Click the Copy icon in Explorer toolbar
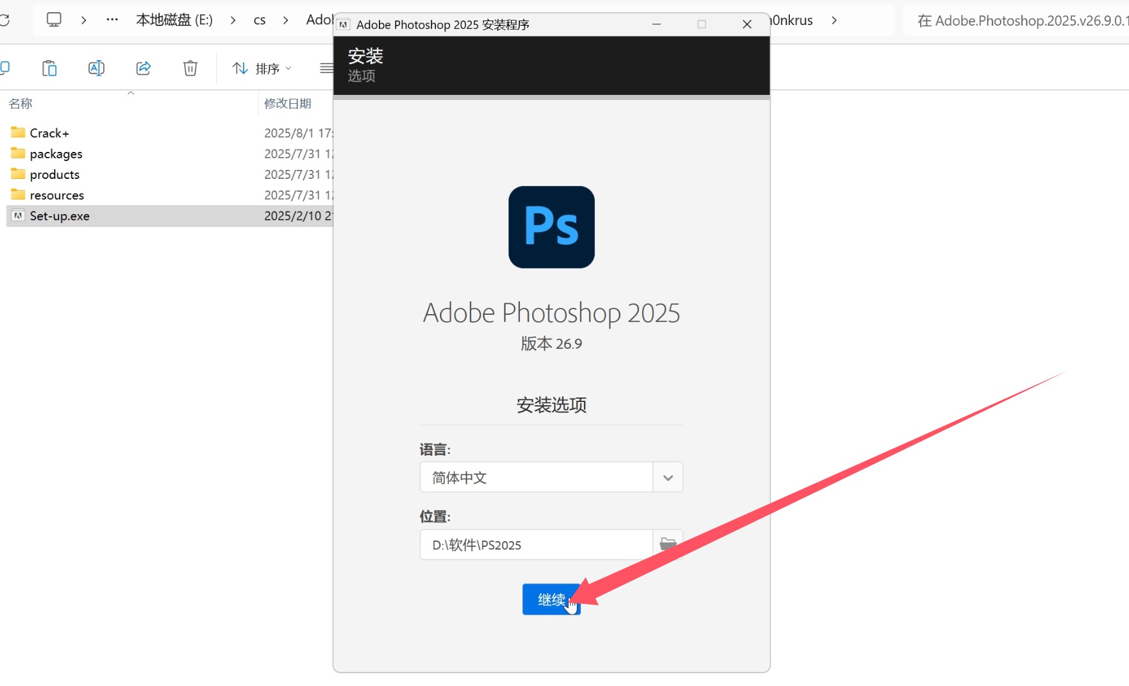Image resolution: width=1129 pixels, height=686 pixels. coord(4,68)
